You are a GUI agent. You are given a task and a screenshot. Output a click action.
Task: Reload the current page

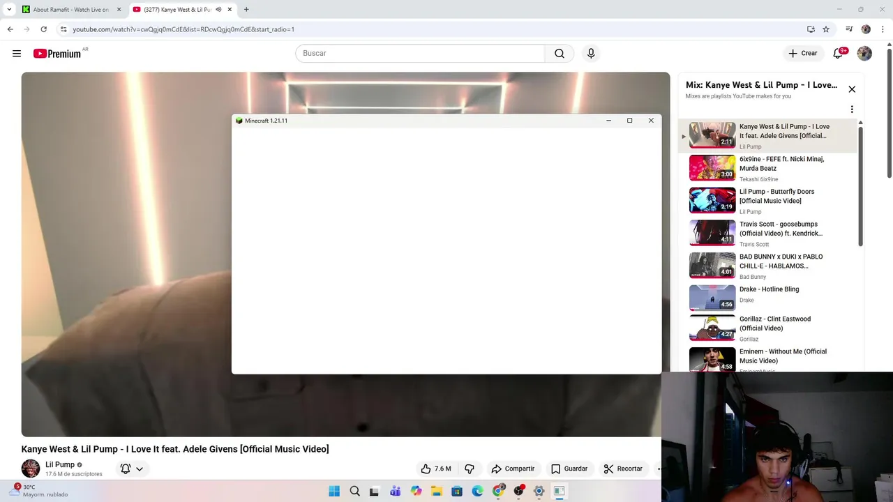click(43, 29)
